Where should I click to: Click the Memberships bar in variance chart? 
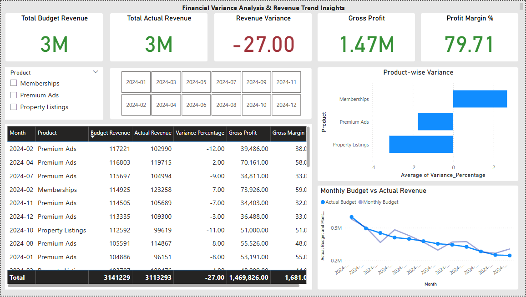(x=480, y=99)
